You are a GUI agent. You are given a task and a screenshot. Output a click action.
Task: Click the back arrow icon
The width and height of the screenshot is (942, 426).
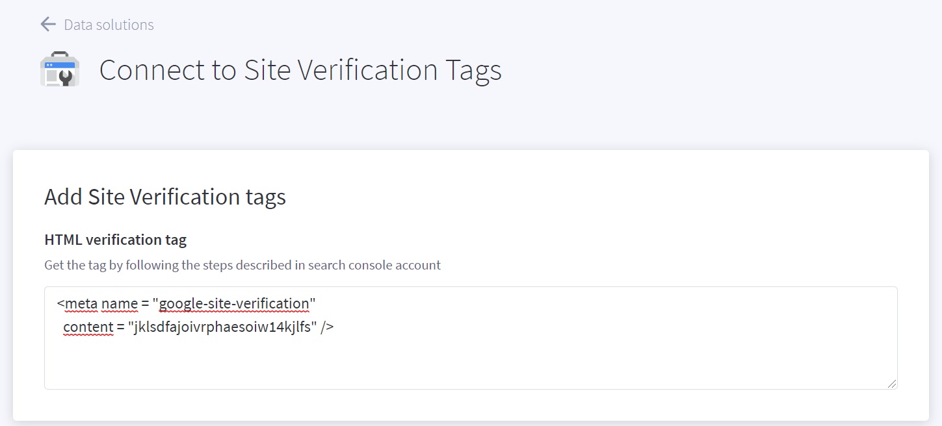tap(47, 25)
